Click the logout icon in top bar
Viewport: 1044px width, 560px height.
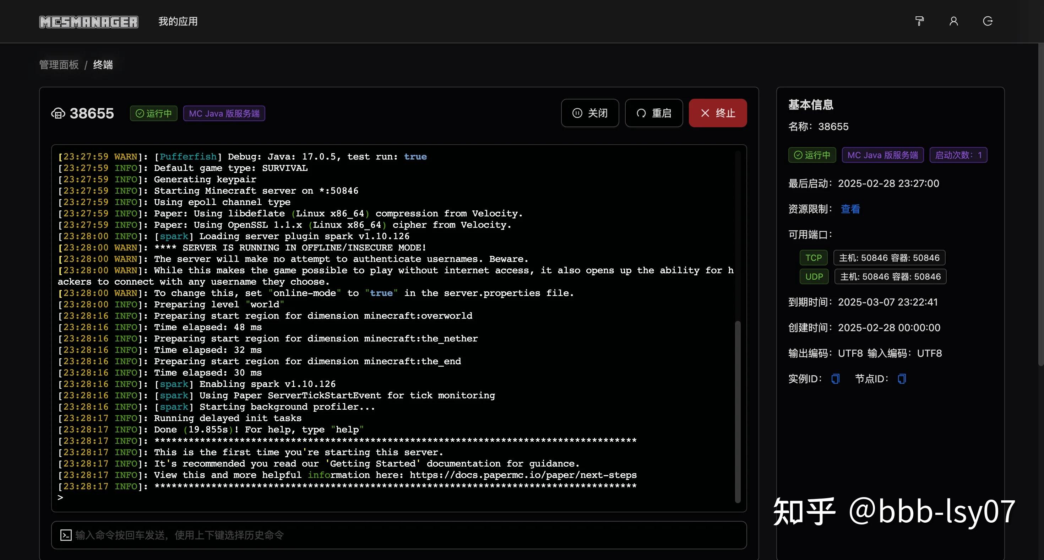point(988,21)
